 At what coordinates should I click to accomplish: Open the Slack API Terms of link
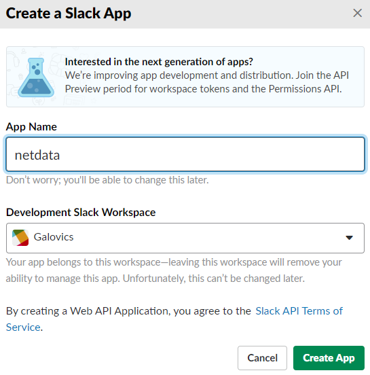pyautogui.click(x=299, y=311)
